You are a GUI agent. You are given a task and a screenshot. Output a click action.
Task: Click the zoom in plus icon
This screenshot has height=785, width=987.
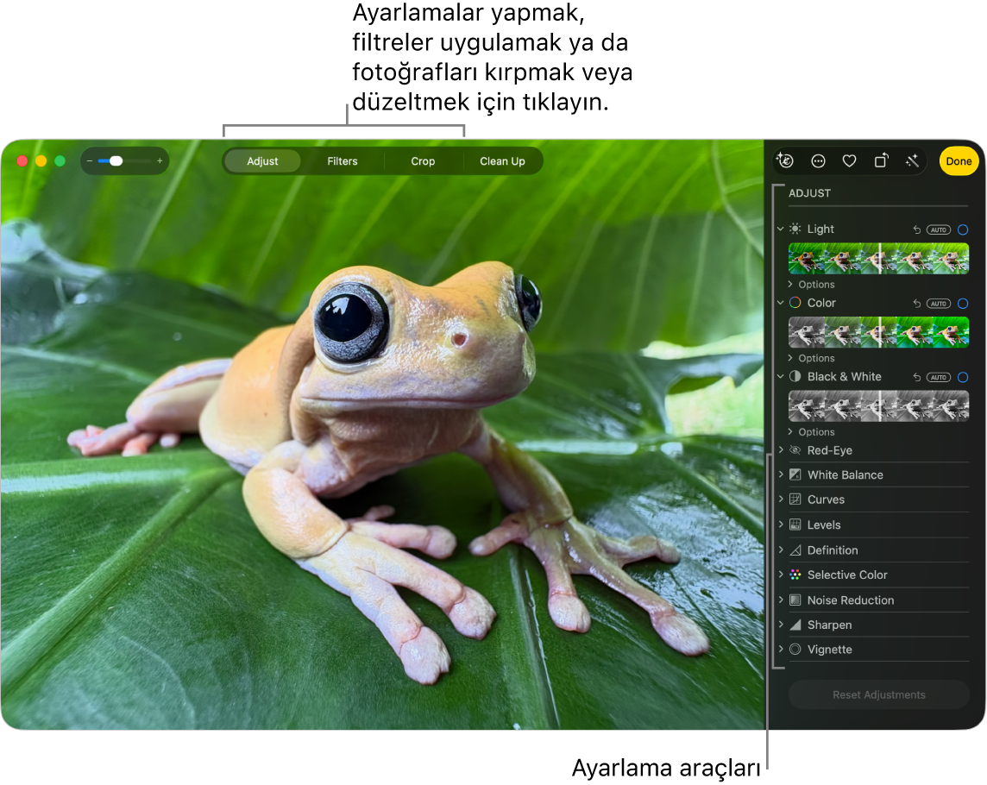point(160,161)
